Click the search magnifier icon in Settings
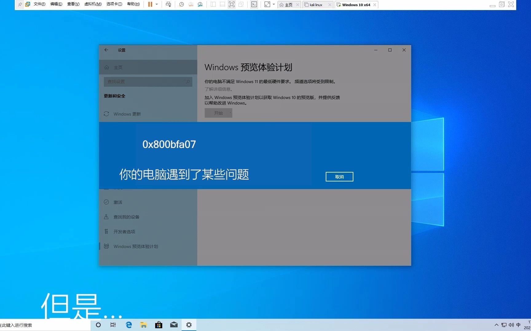The width and height of the screenshot is (531, 331). click(x=188, y=82)
